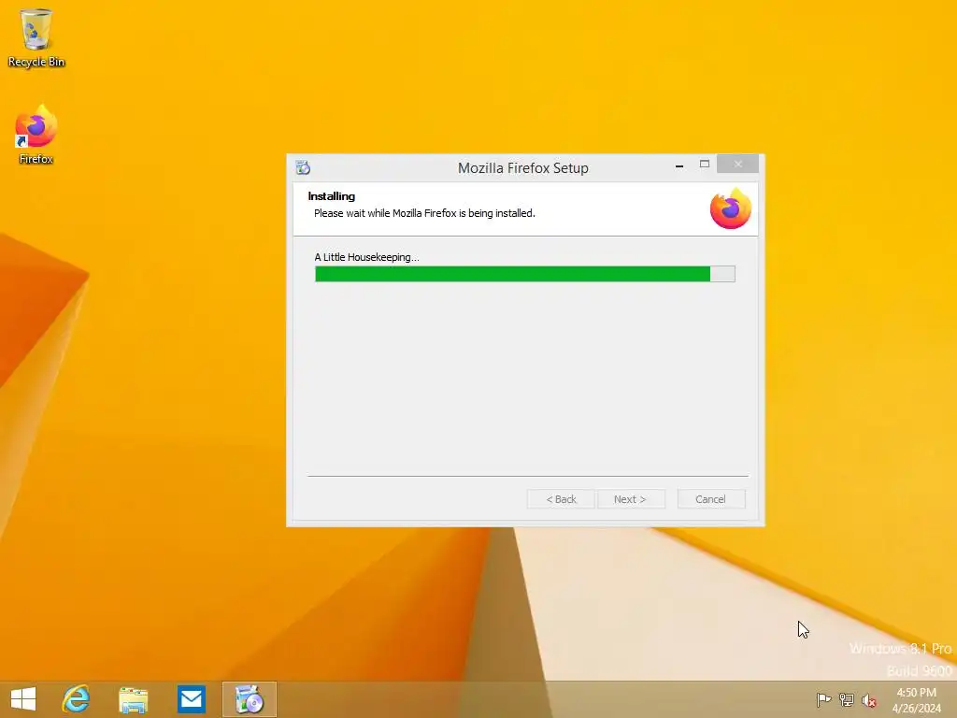
Task: Click the Firefox logo in the installer header
Action: coord(730,208)
